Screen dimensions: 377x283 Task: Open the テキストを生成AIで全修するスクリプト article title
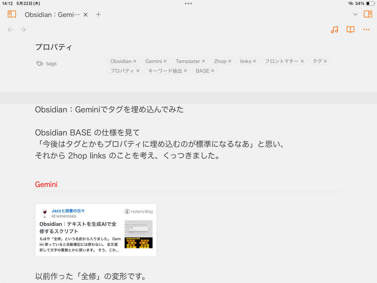click(78, 228)
